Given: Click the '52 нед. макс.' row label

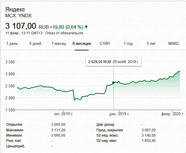Looking at the screenshot, I should [x=108, y=135].
